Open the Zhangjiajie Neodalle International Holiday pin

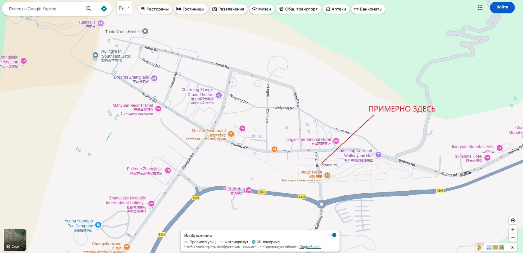(x=151, y=203)
